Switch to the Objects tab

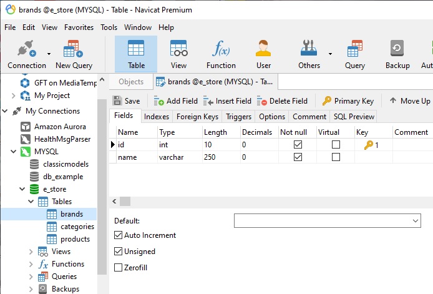tap(131, 82)
